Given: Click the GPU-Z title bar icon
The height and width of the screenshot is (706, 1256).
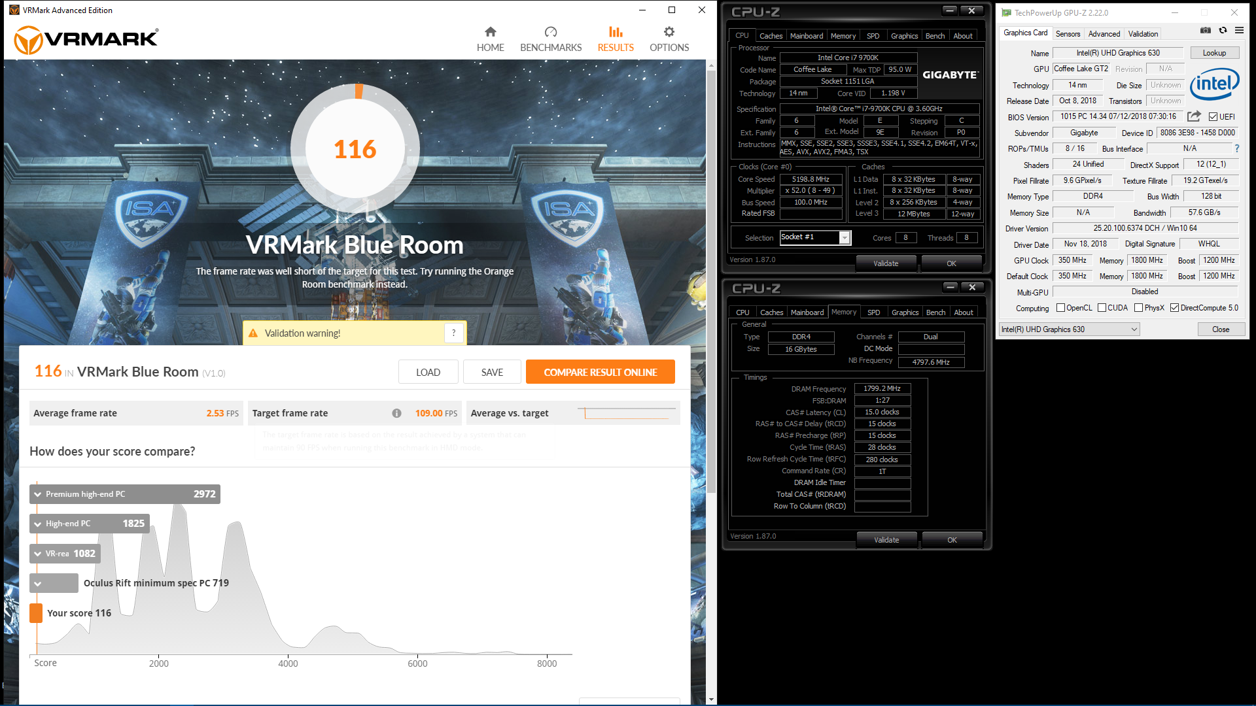Looking at the screenshot, I should pos(1006,12).
